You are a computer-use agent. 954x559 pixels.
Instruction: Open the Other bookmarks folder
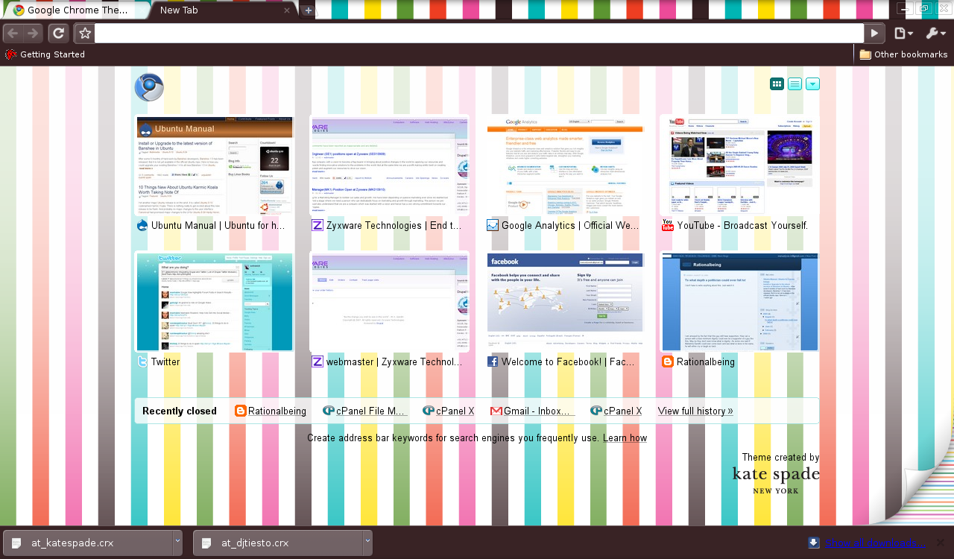(x=903, y=54)
